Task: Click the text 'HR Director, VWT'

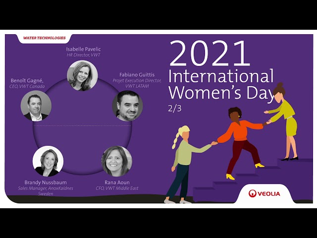Action: point(84,55)
